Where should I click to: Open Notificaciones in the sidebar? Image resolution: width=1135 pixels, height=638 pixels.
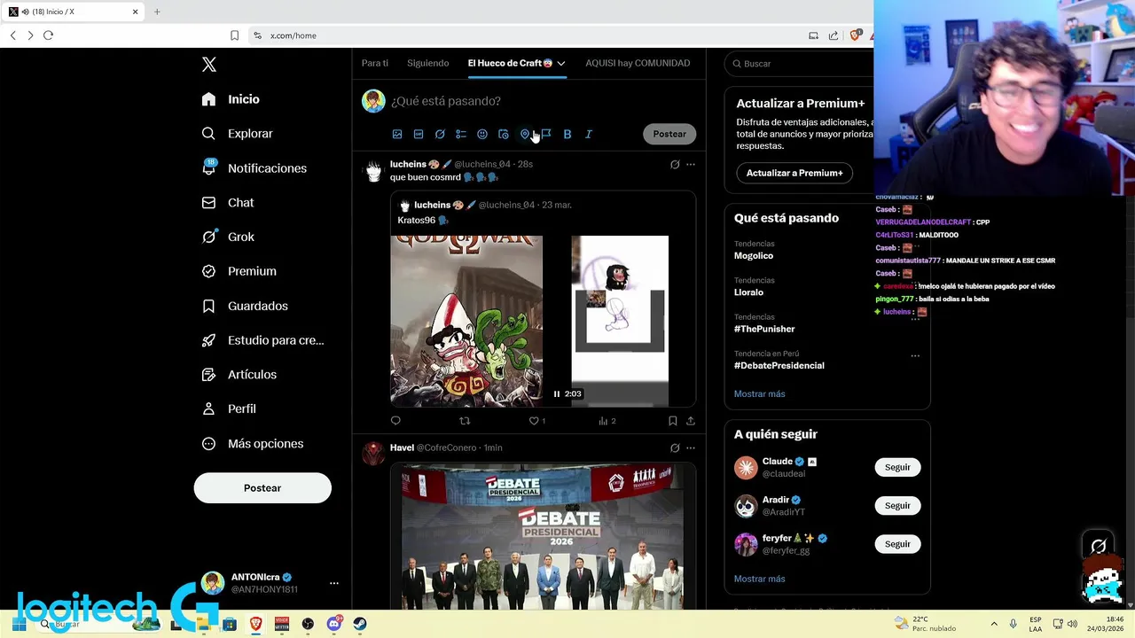(x=254, y=168)
